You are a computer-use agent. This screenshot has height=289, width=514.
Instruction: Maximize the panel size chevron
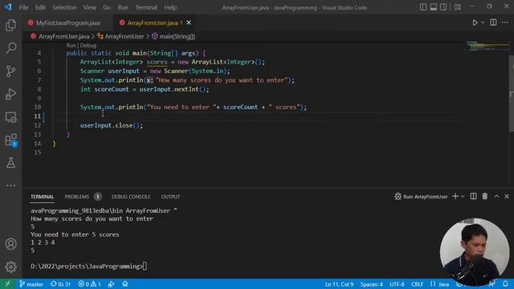[496, 196]
